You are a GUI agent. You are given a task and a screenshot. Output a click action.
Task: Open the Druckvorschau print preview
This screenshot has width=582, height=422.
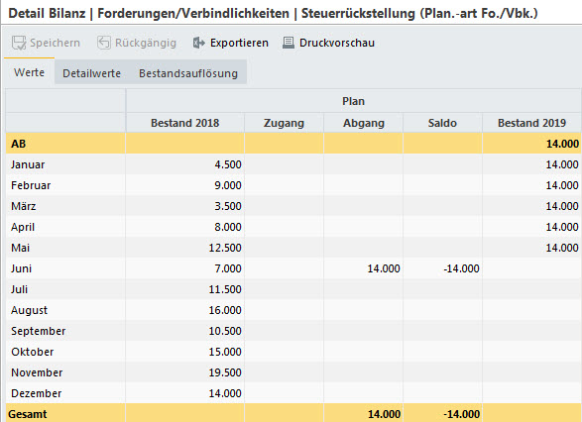(x=337, y=43)
